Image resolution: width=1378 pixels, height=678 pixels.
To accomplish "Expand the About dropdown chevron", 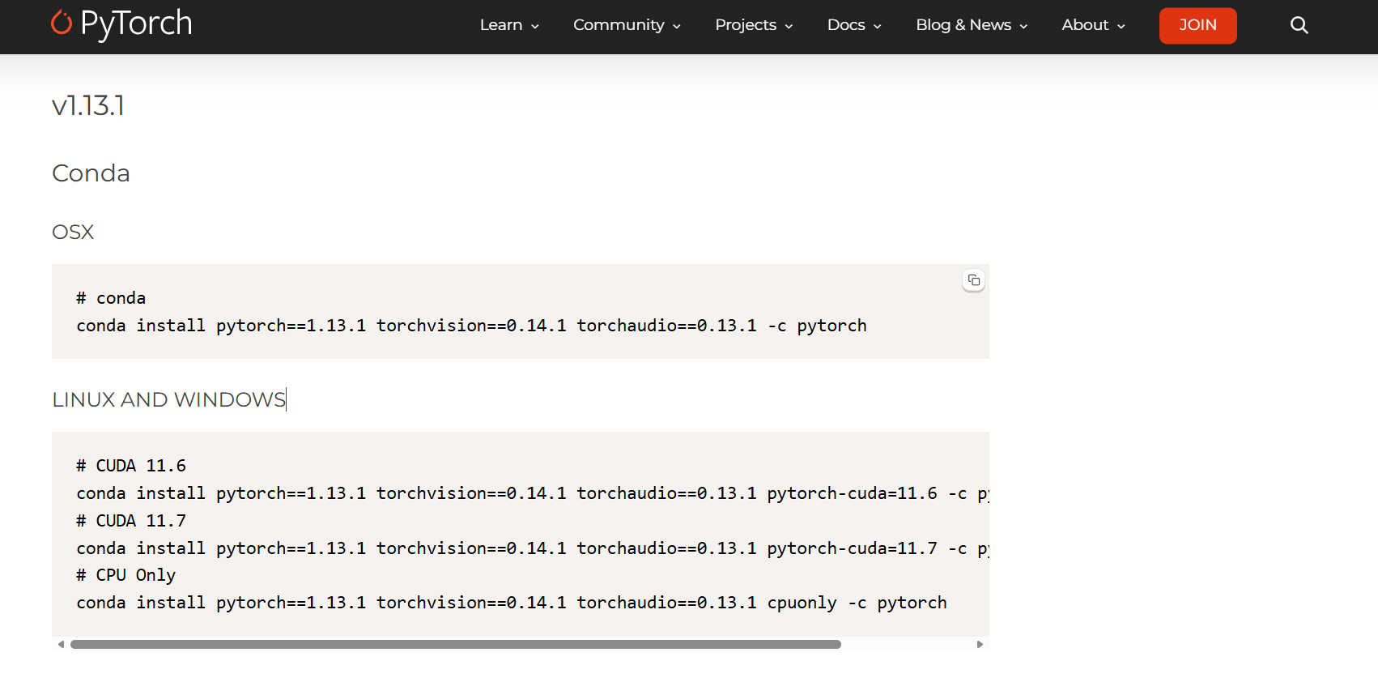I will (1121, 27).
